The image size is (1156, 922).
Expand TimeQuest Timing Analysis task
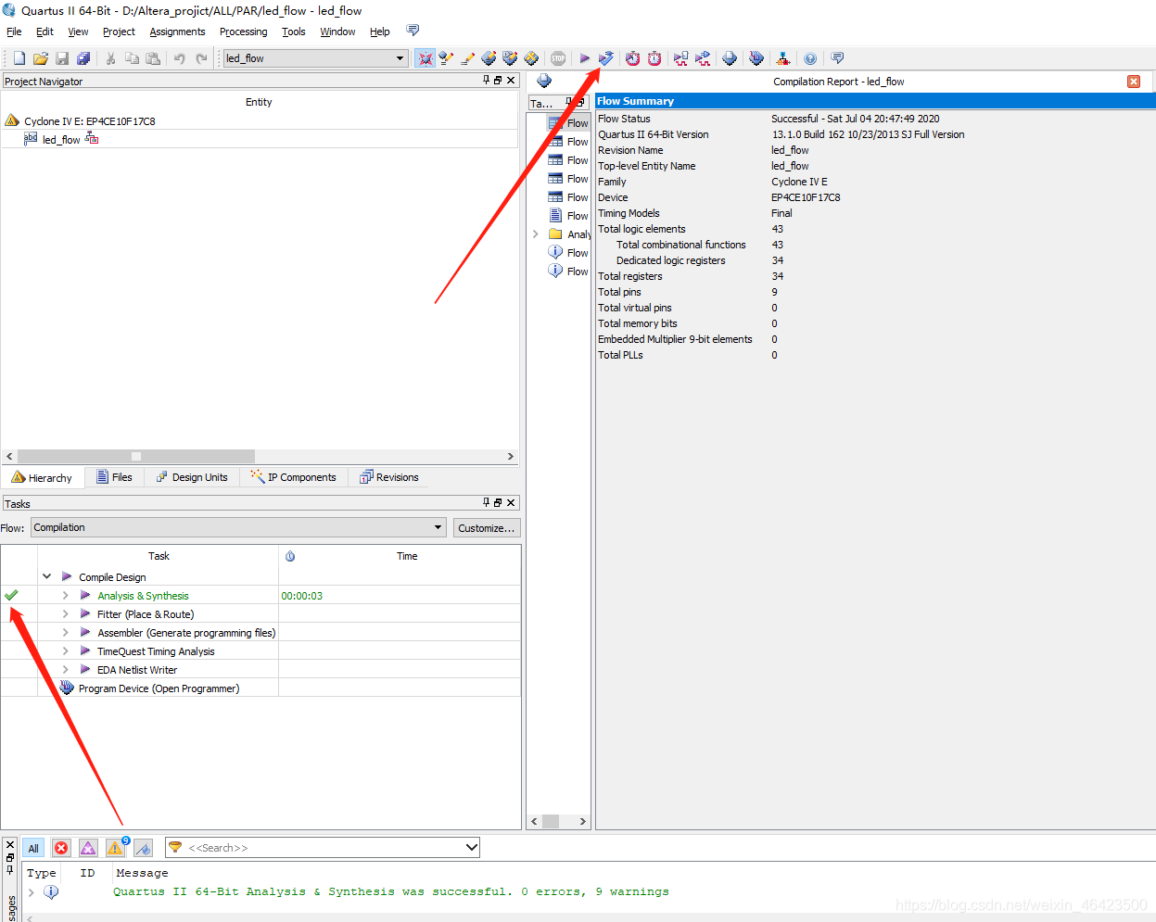coord(65,650)
